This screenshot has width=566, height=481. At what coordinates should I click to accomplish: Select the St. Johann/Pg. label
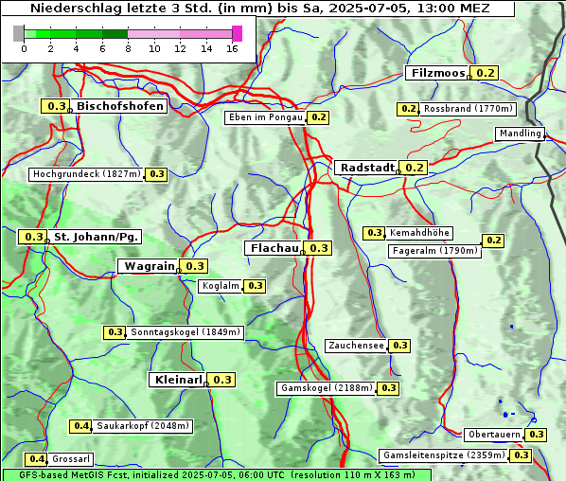95,237
